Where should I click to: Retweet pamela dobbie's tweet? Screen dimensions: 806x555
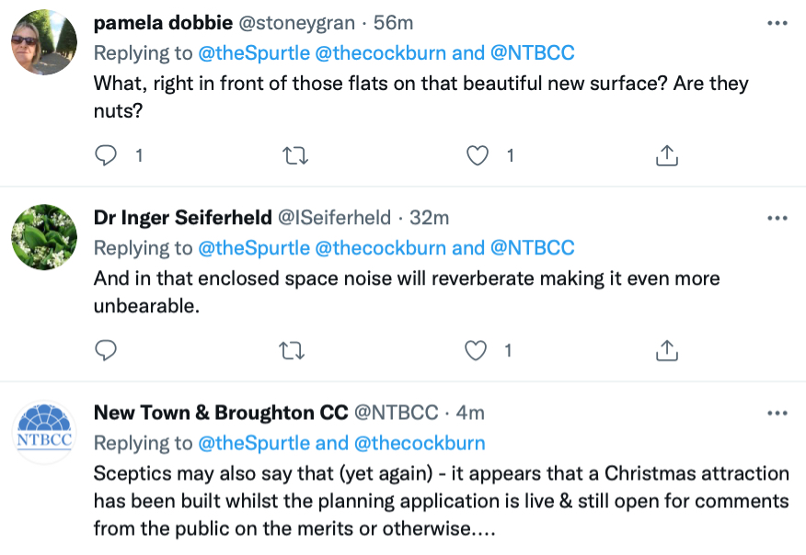point(295,155)
